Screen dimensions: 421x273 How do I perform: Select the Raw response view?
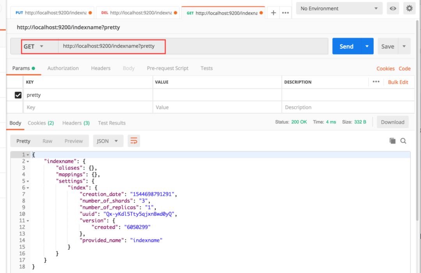point(47,141)
